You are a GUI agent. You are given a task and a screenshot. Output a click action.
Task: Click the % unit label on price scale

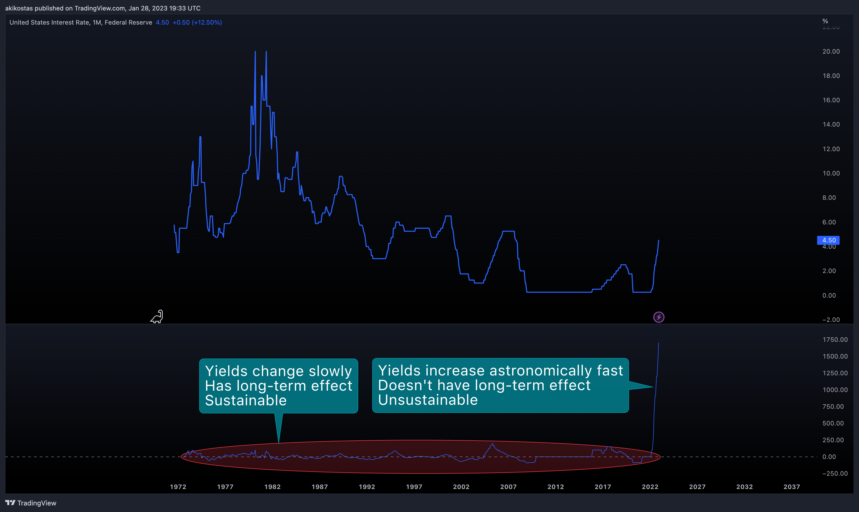(x=825, y=21)
